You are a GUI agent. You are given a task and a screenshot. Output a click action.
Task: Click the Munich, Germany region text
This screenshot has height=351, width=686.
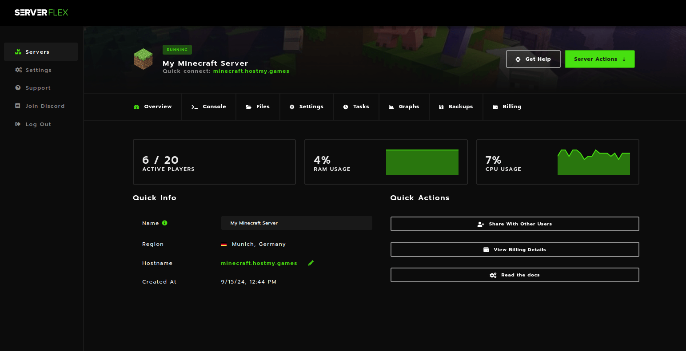pos(259,245)
